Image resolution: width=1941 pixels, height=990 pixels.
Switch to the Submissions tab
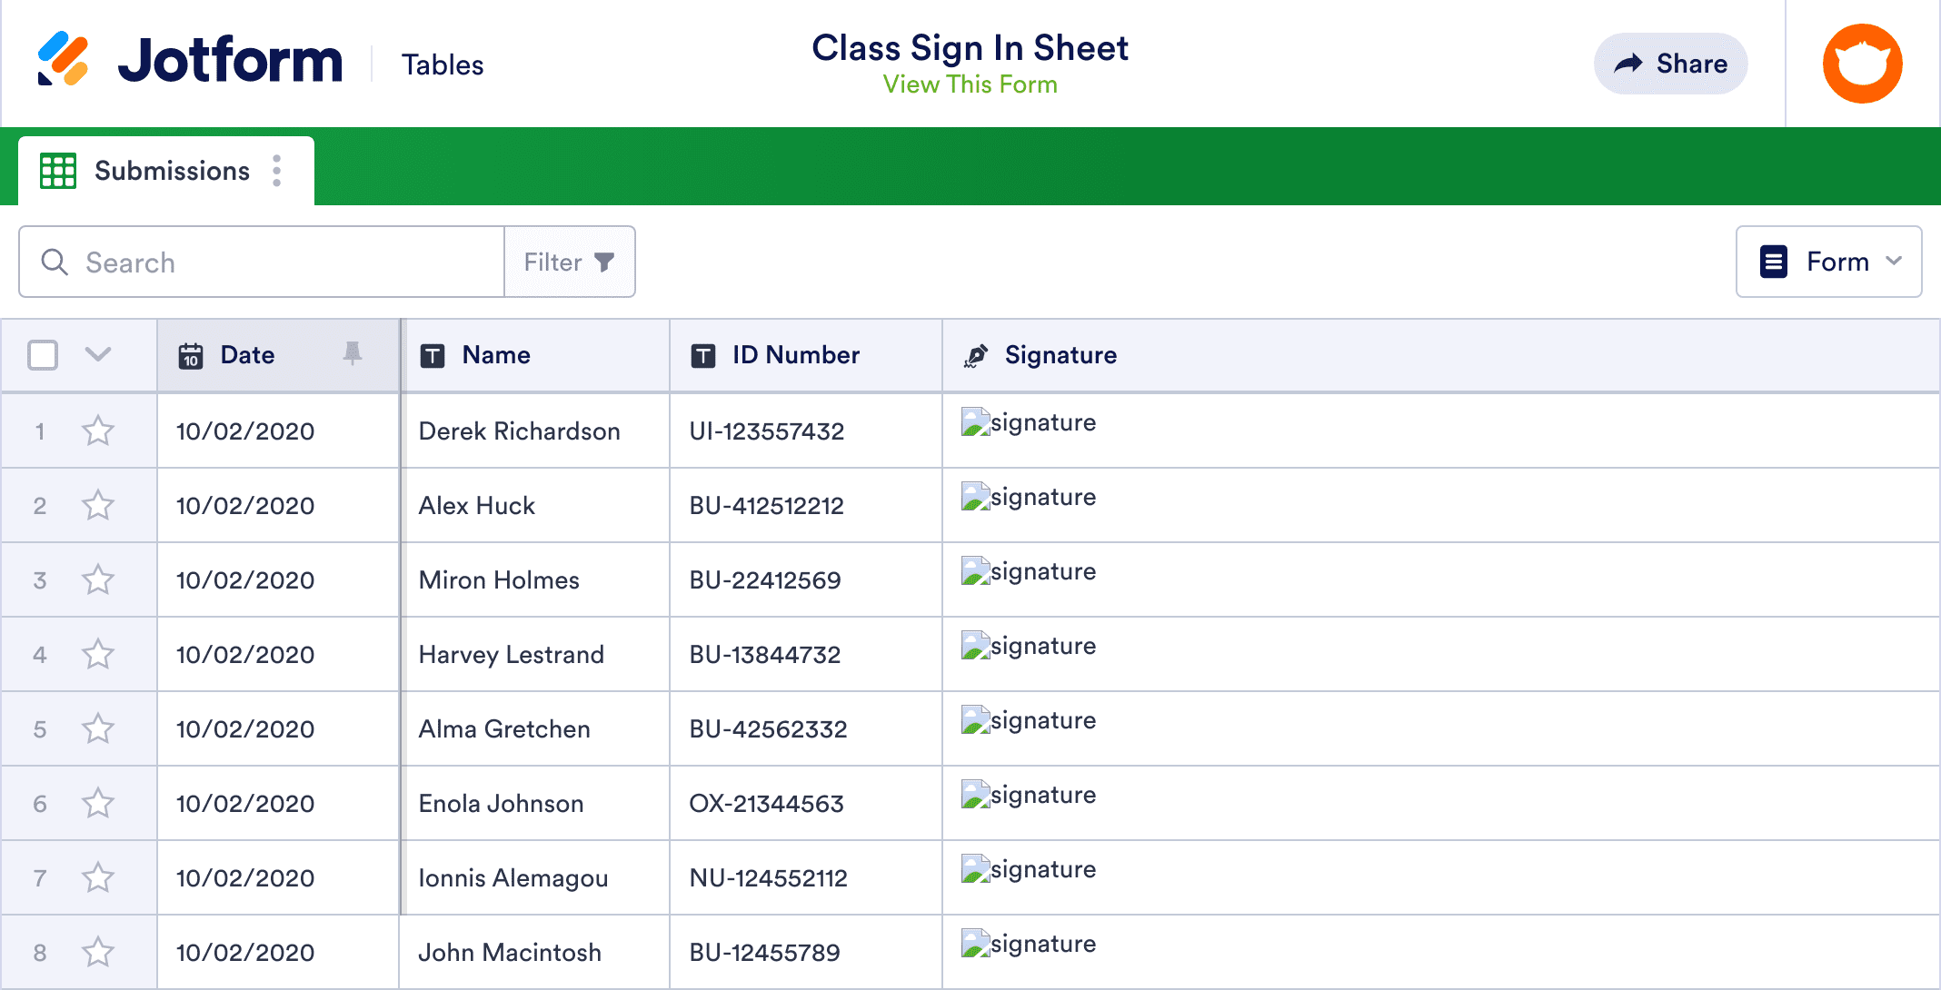pyautogui.click(x=172, y=170)
